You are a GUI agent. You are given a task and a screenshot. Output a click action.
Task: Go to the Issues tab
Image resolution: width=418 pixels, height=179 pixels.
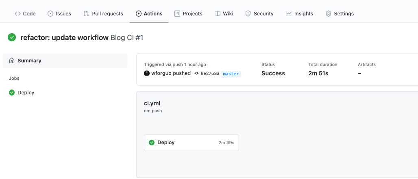(x=59, y=13)
